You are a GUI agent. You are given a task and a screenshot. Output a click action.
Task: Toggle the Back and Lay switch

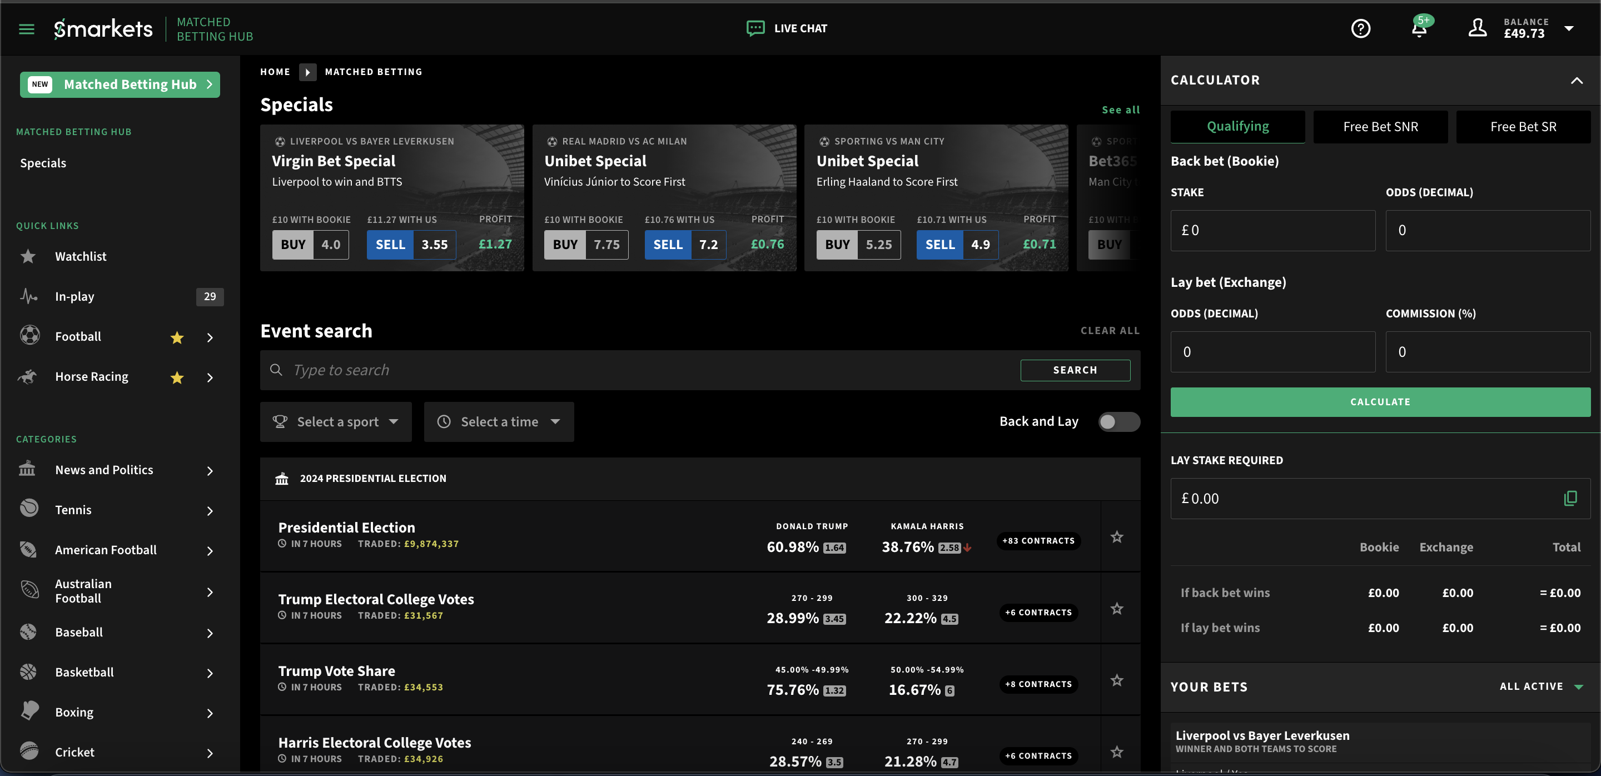click(x=1118, y=422)
